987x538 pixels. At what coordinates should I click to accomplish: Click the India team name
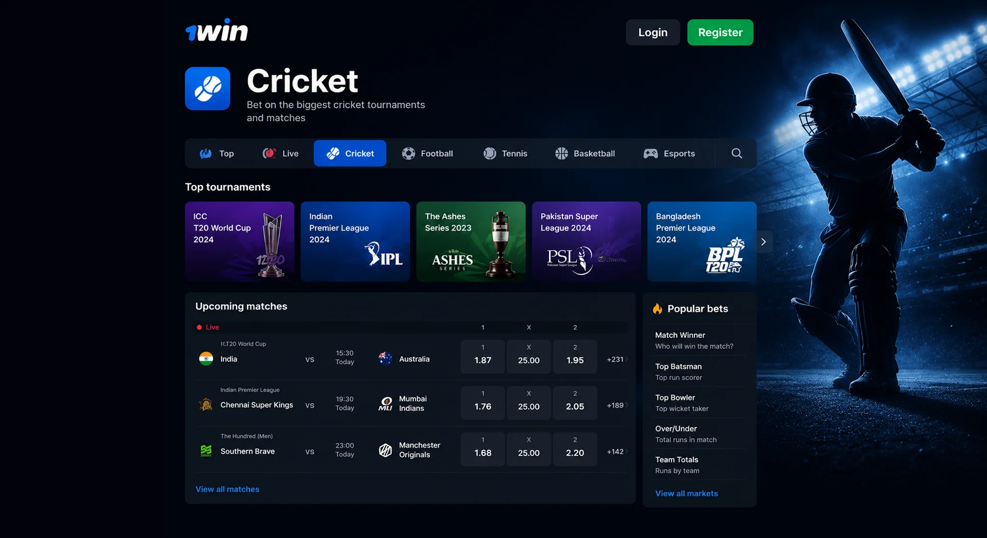(x=229, y=359)
